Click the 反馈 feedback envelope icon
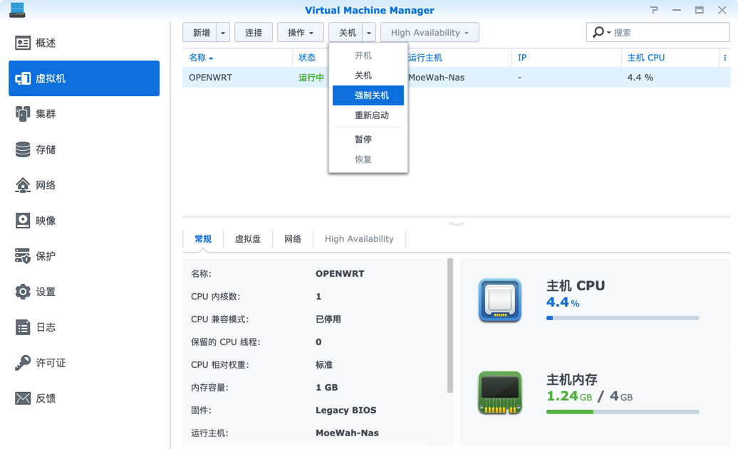The height and width of the screenshot is (449, 738). tap(23, 398)
